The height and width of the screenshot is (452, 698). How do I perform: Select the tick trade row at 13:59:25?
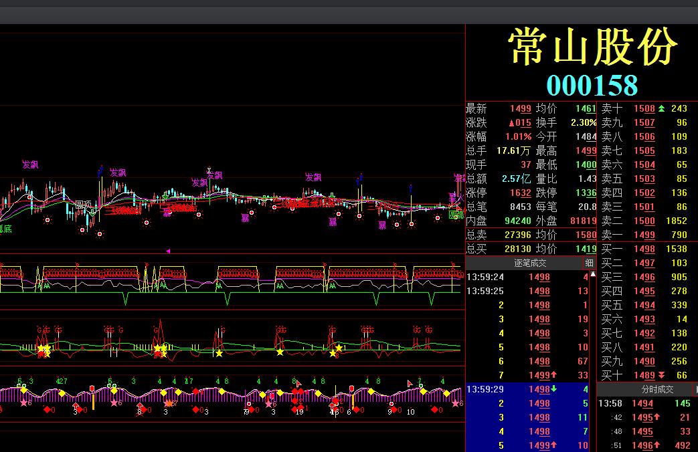coord(527,291)
